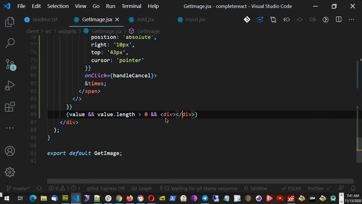Click the 'widgets' breadcrumb segment
362x204 pixels.
pos(67,31)
